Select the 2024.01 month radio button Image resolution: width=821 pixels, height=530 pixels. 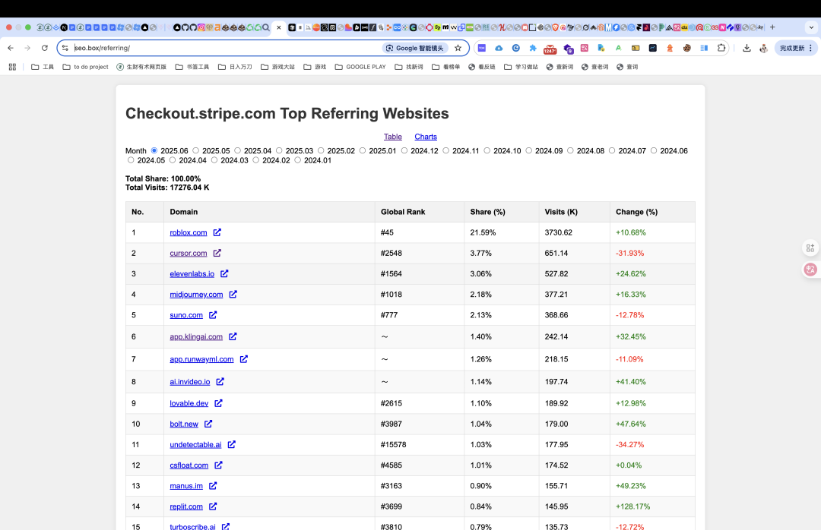point(297,160)
